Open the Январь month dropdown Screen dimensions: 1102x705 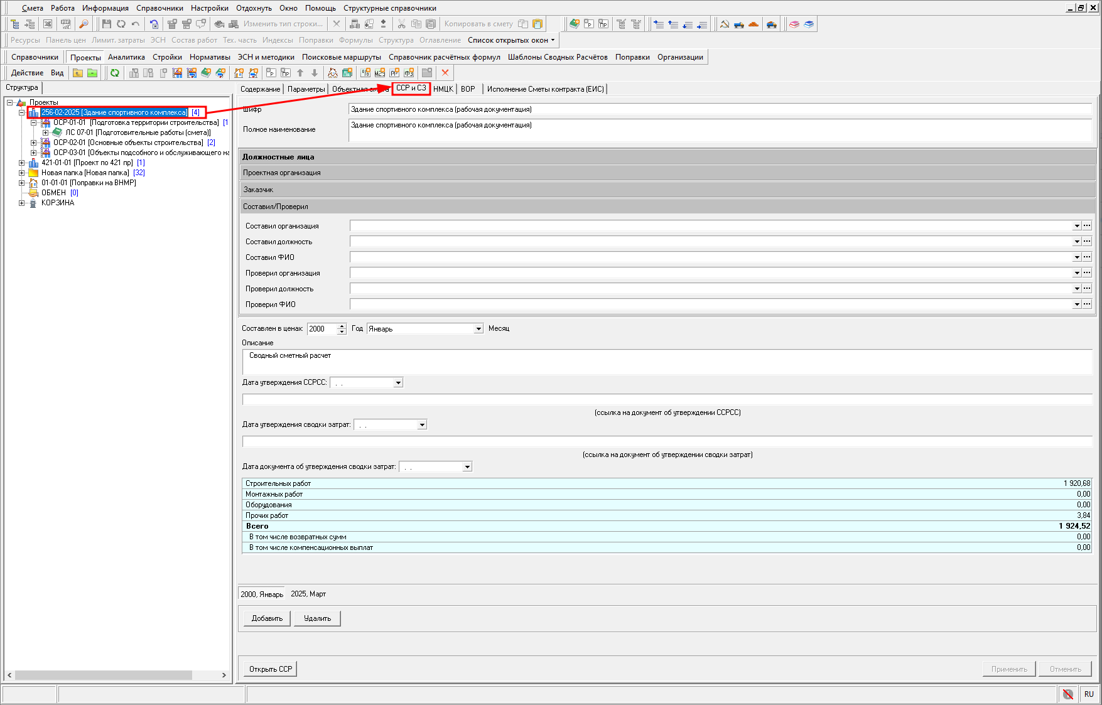click(478, 329)
